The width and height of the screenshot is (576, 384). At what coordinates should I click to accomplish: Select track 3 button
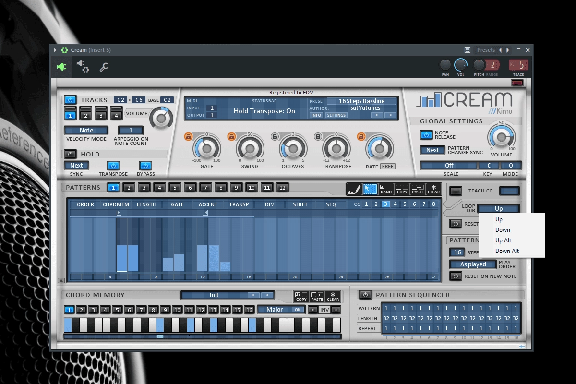pyautogui.click(x=100, y=114)
